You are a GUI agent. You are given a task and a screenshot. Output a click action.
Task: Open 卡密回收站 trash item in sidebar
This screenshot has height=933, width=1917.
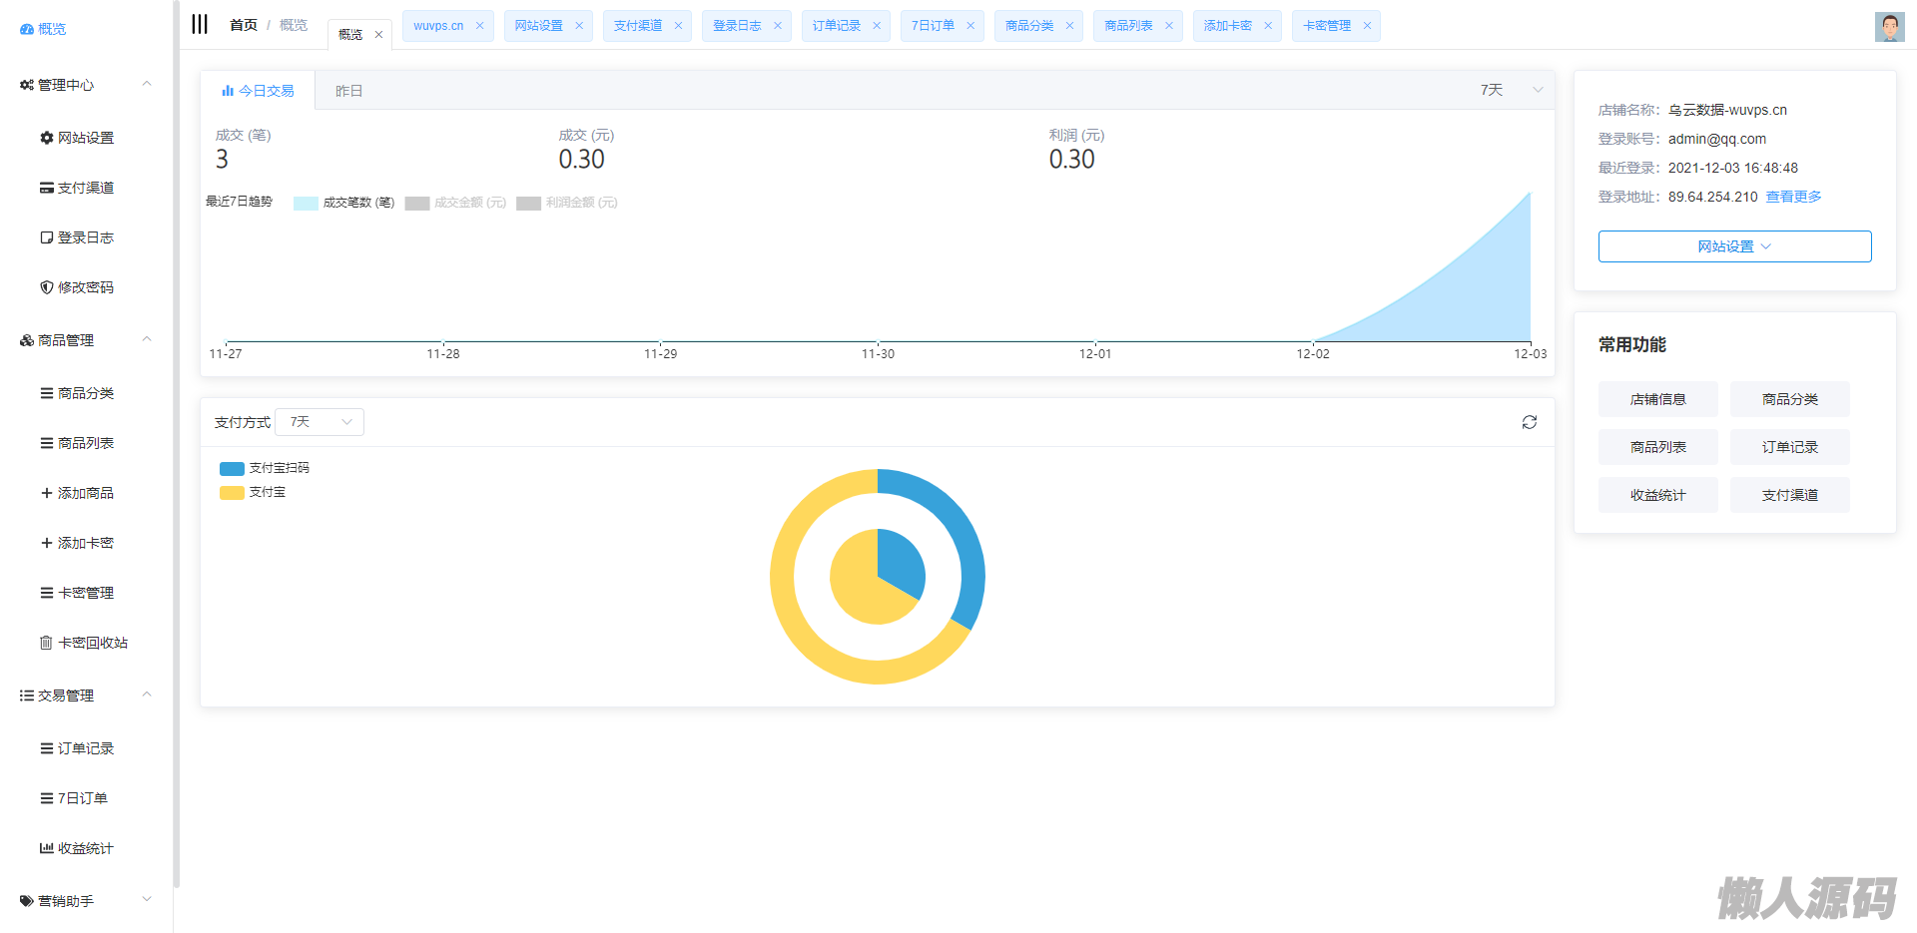coord(84,643)
